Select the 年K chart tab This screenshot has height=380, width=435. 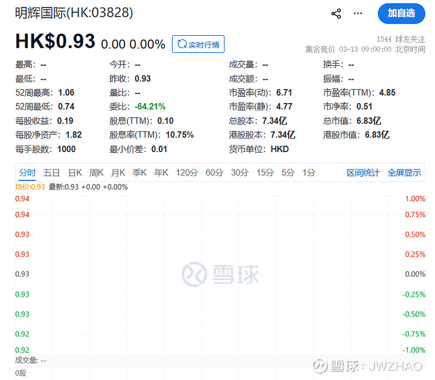(x=161, y=173)
